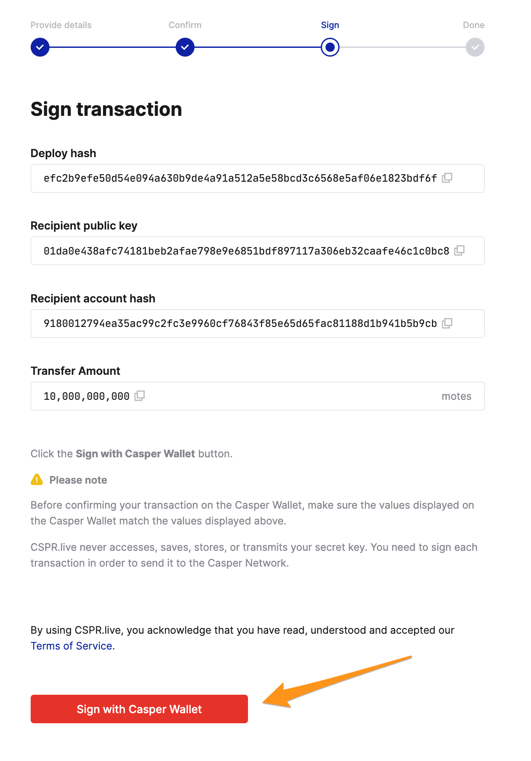Click the Recipient account hash field
Image resolution: width=531 pixels, height=761 pixels.
[240, 324]
